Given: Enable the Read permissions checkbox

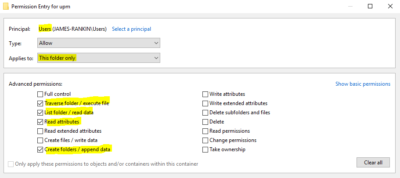Looking at the screenshot, I should click(205, 131).
